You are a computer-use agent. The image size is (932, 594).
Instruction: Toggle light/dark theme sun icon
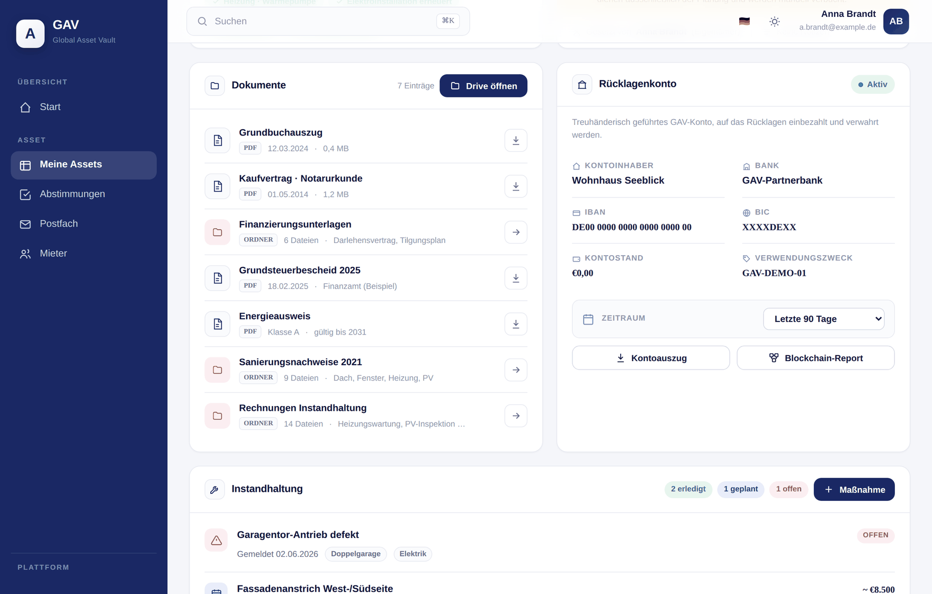(x=774, y=22)
